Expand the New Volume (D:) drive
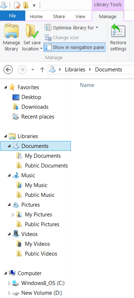Viewport: 134px width, 298px height. [9, 293]
